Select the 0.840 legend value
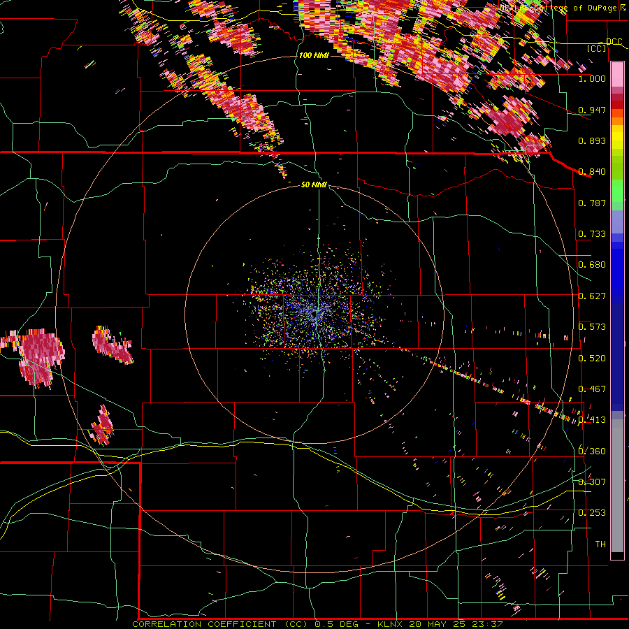Viewport: 629px width, 629px height. pos(592,172)
